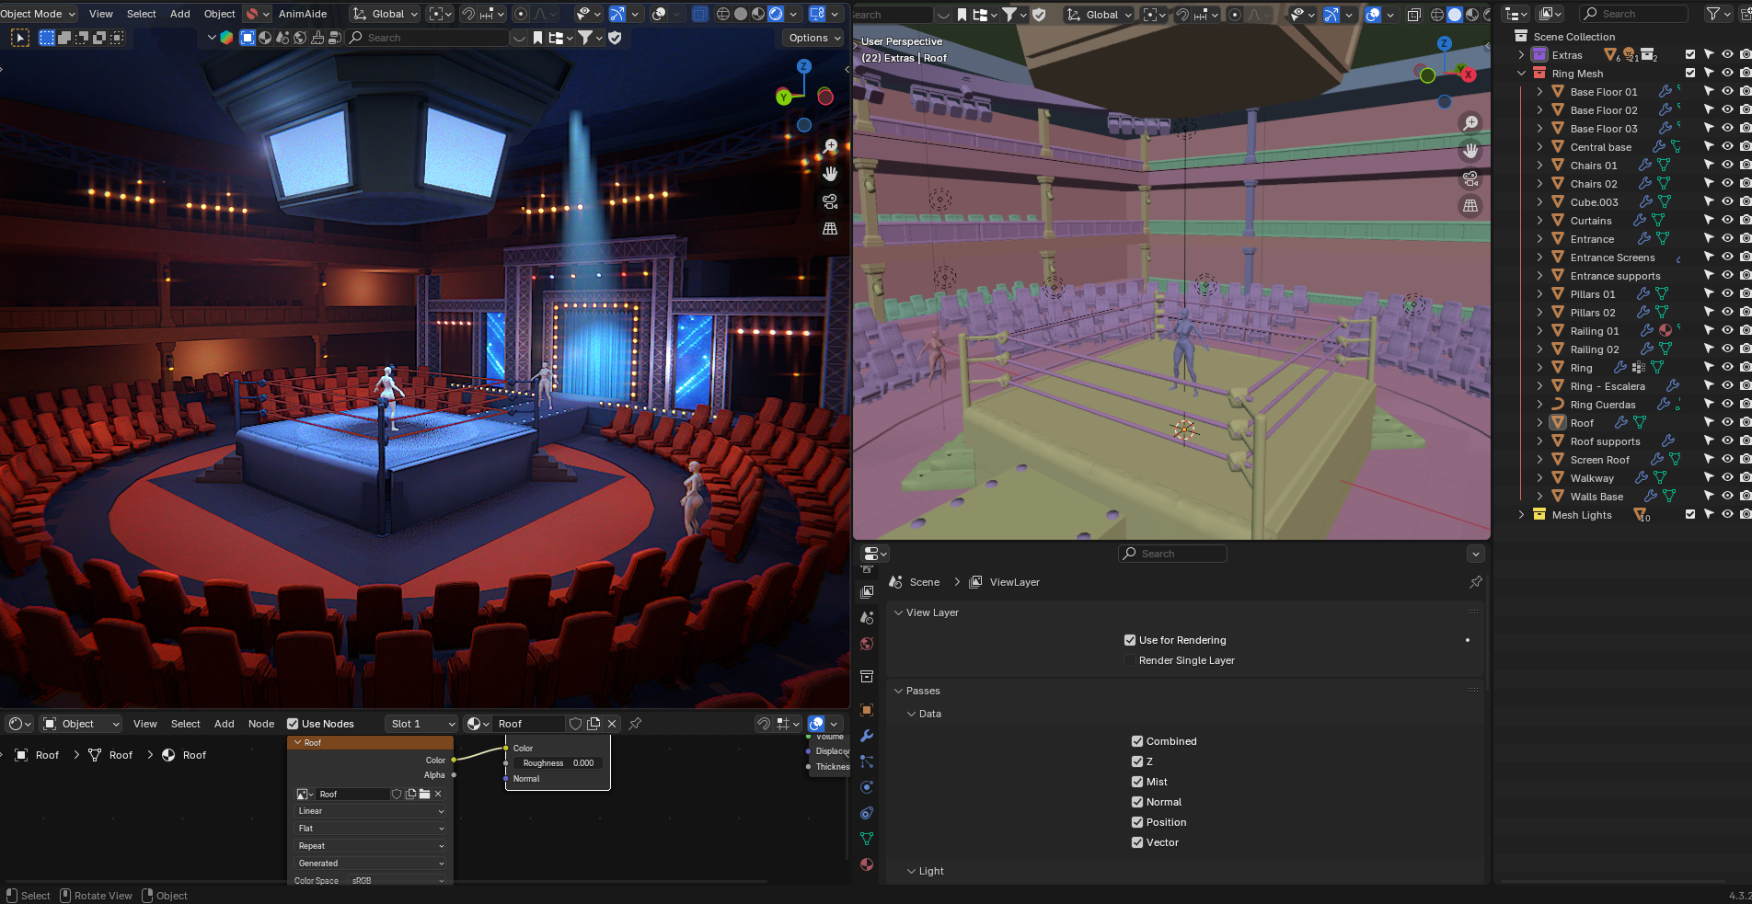This screenshot has width=1752, height=904.
Task: Open the Select menu in node editor
Action: tap(186, 724)
